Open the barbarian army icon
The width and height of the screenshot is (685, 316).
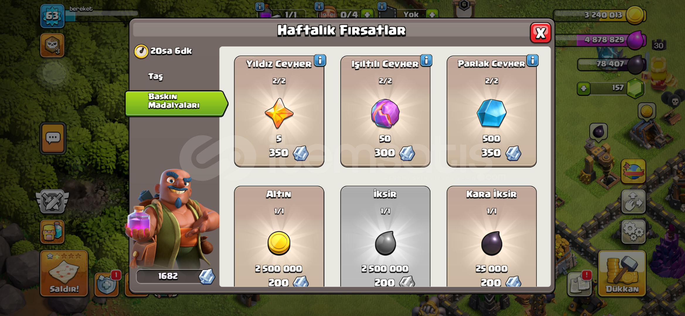[x=52, y=232]
